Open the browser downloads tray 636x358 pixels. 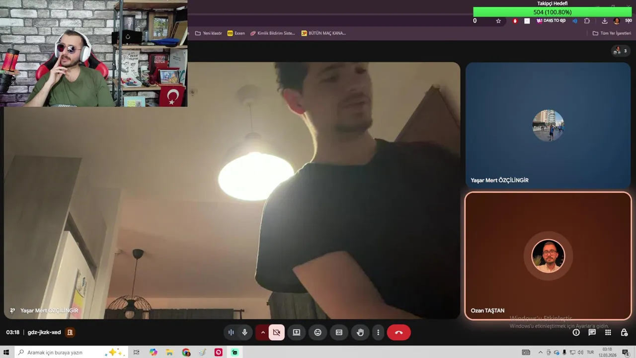point(604,21)
